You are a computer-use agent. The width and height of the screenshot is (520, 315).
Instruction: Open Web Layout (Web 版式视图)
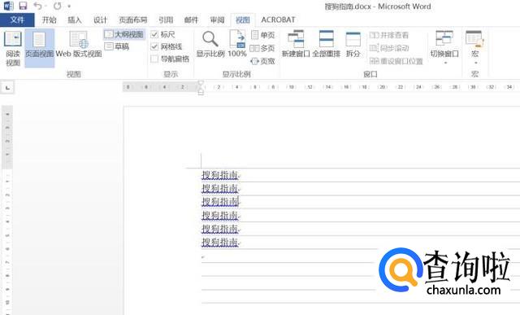79,45
